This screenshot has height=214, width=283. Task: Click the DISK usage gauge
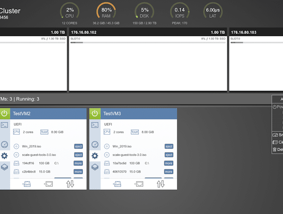(144, 11)
